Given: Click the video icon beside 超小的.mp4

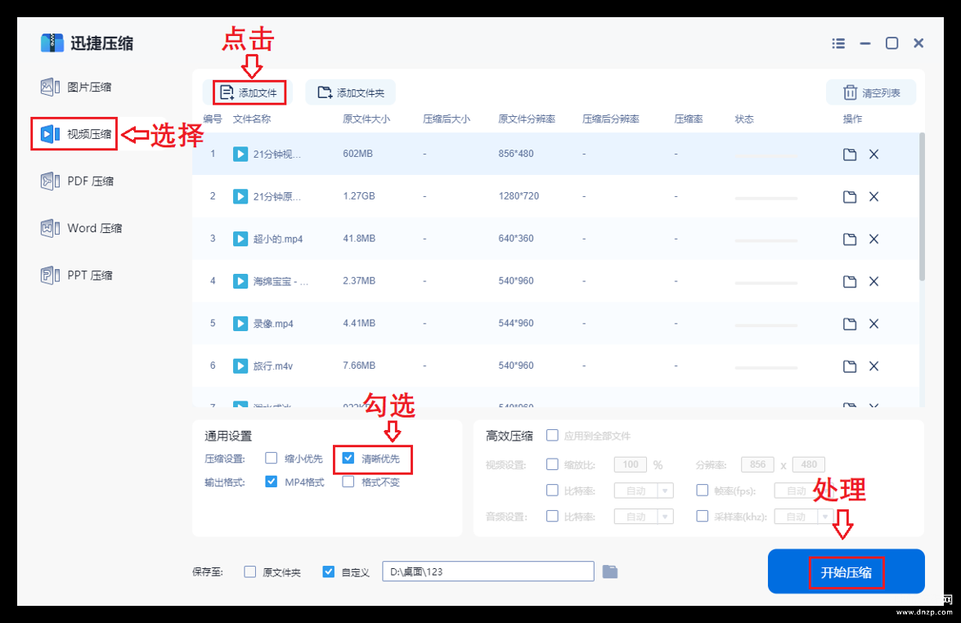Looking at the screenshot, I should click(x=240, y=238).
